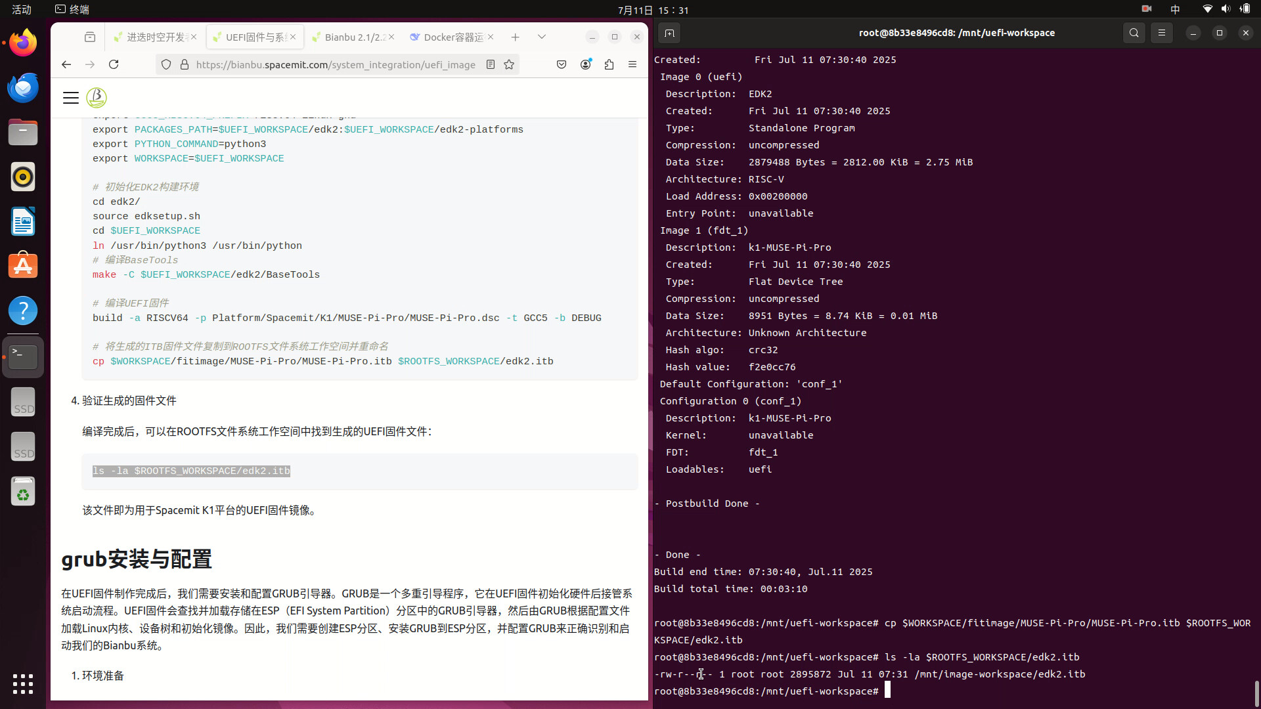Screen dimensions: 1261x709
Task: Click the 4. 验证生成的固件文件 list item
Action: (123, 400)
